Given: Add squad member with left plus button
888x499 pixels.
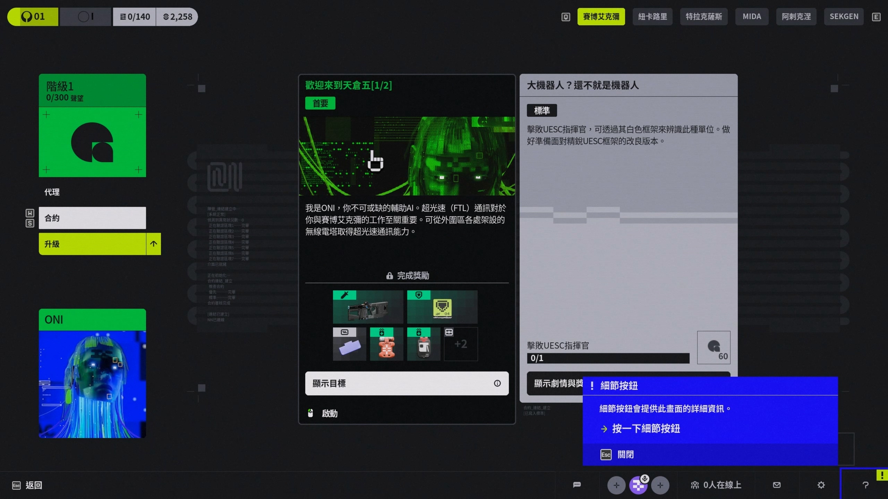Looking at the screenshot, I should click(x=616, y=485).
